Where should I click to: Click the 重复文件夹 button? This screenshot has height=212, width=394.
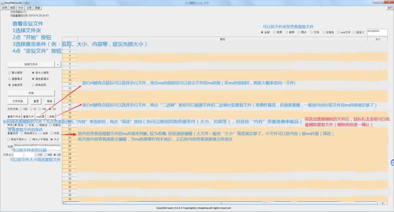tap(14, 117)
